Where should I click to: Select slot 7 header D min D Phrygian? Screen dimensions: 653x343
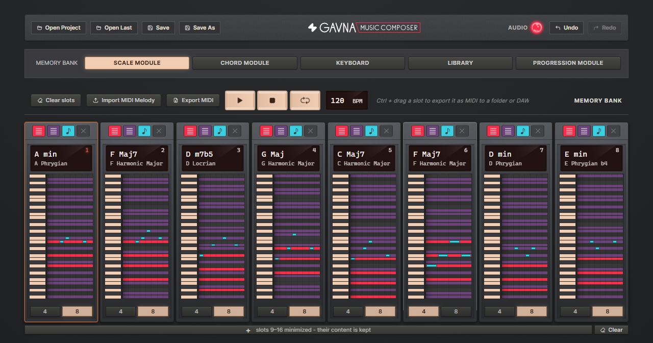point(516,158)
